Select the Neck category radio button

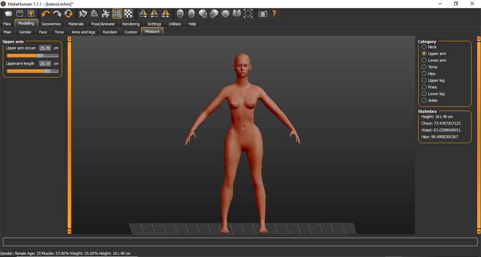tap(424, 47)
